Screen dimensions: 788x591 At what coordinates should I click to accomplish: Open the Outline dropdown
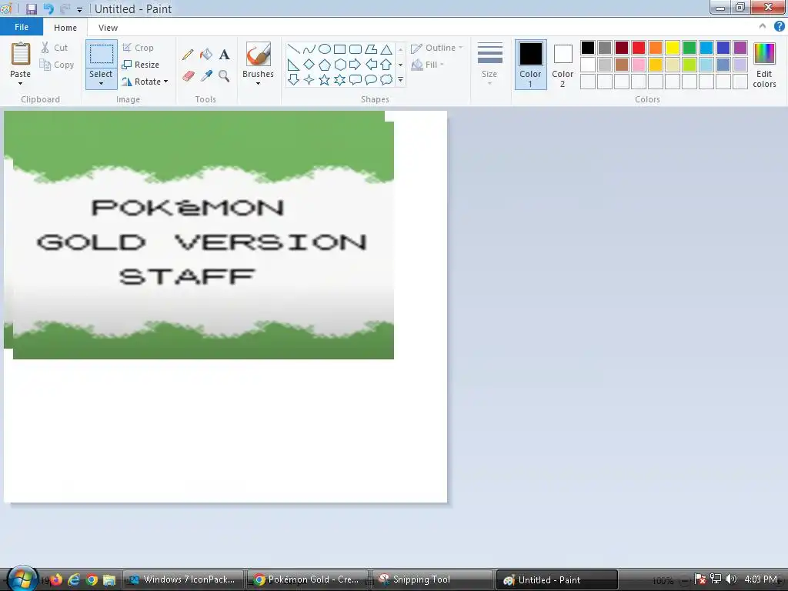pyautogui.click(x=437, y=48)
